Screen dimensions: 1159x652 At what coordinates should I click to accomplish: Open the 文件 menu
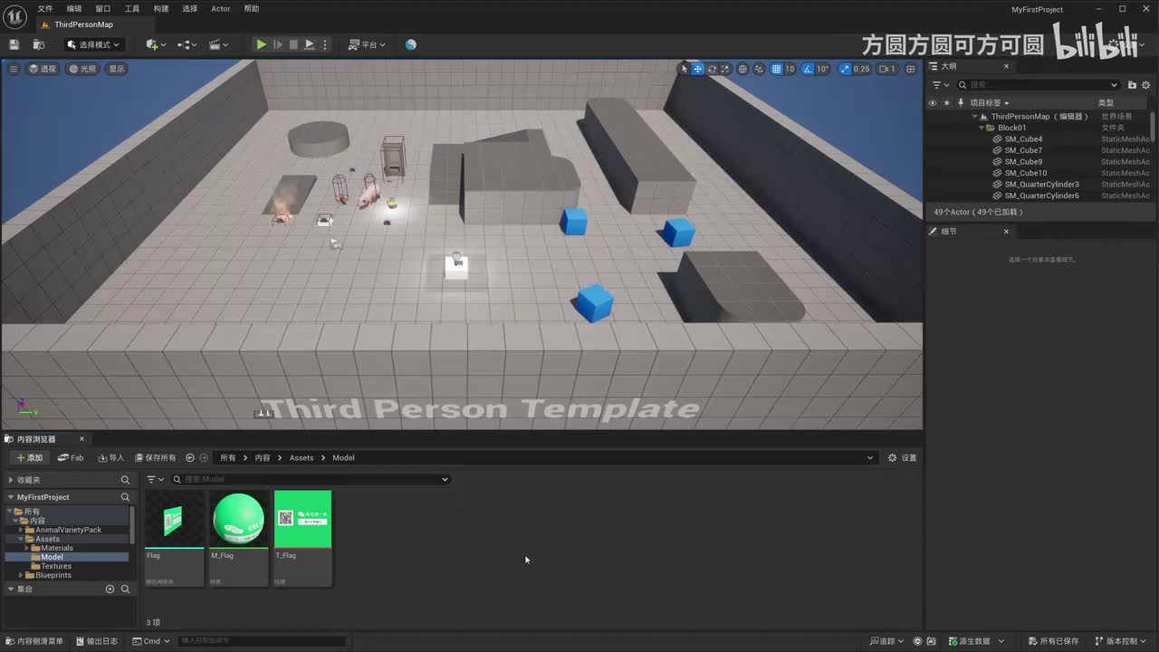coord(45,9)
